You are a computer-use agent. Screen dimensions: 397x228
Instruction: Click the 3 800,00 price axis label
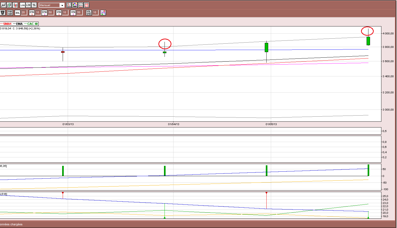[388, 47]
